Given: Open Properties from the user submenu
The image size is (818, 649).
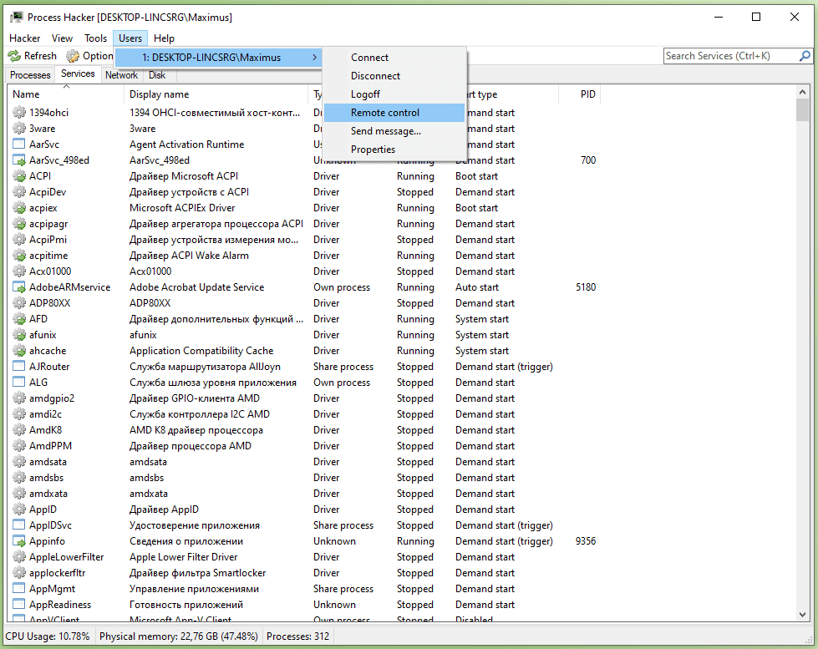Looking at the screenshot, I should (394, 150).
